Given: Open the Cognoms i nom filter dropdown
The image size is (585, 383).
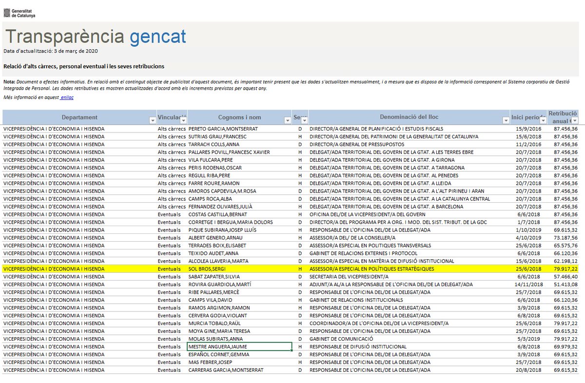Looking at the screenshot, I should click(287, 120).
